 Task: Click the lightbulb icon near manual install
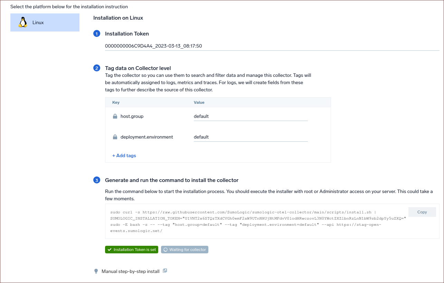pyautogui.click(x=96, y=272)
